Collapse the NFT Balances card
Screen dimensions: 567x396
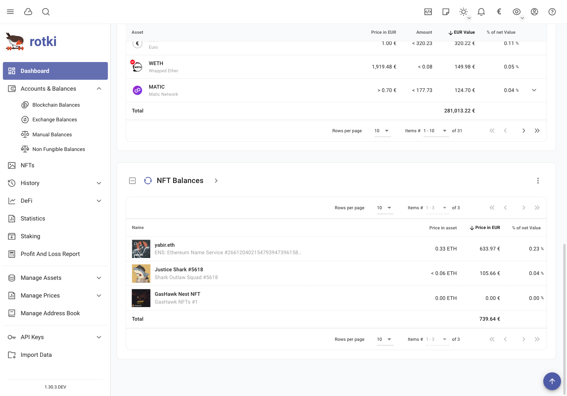click(133, 181)
